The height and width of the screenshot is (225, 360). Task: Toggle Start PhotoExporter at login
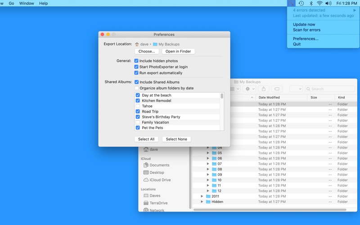coord(136,67)
